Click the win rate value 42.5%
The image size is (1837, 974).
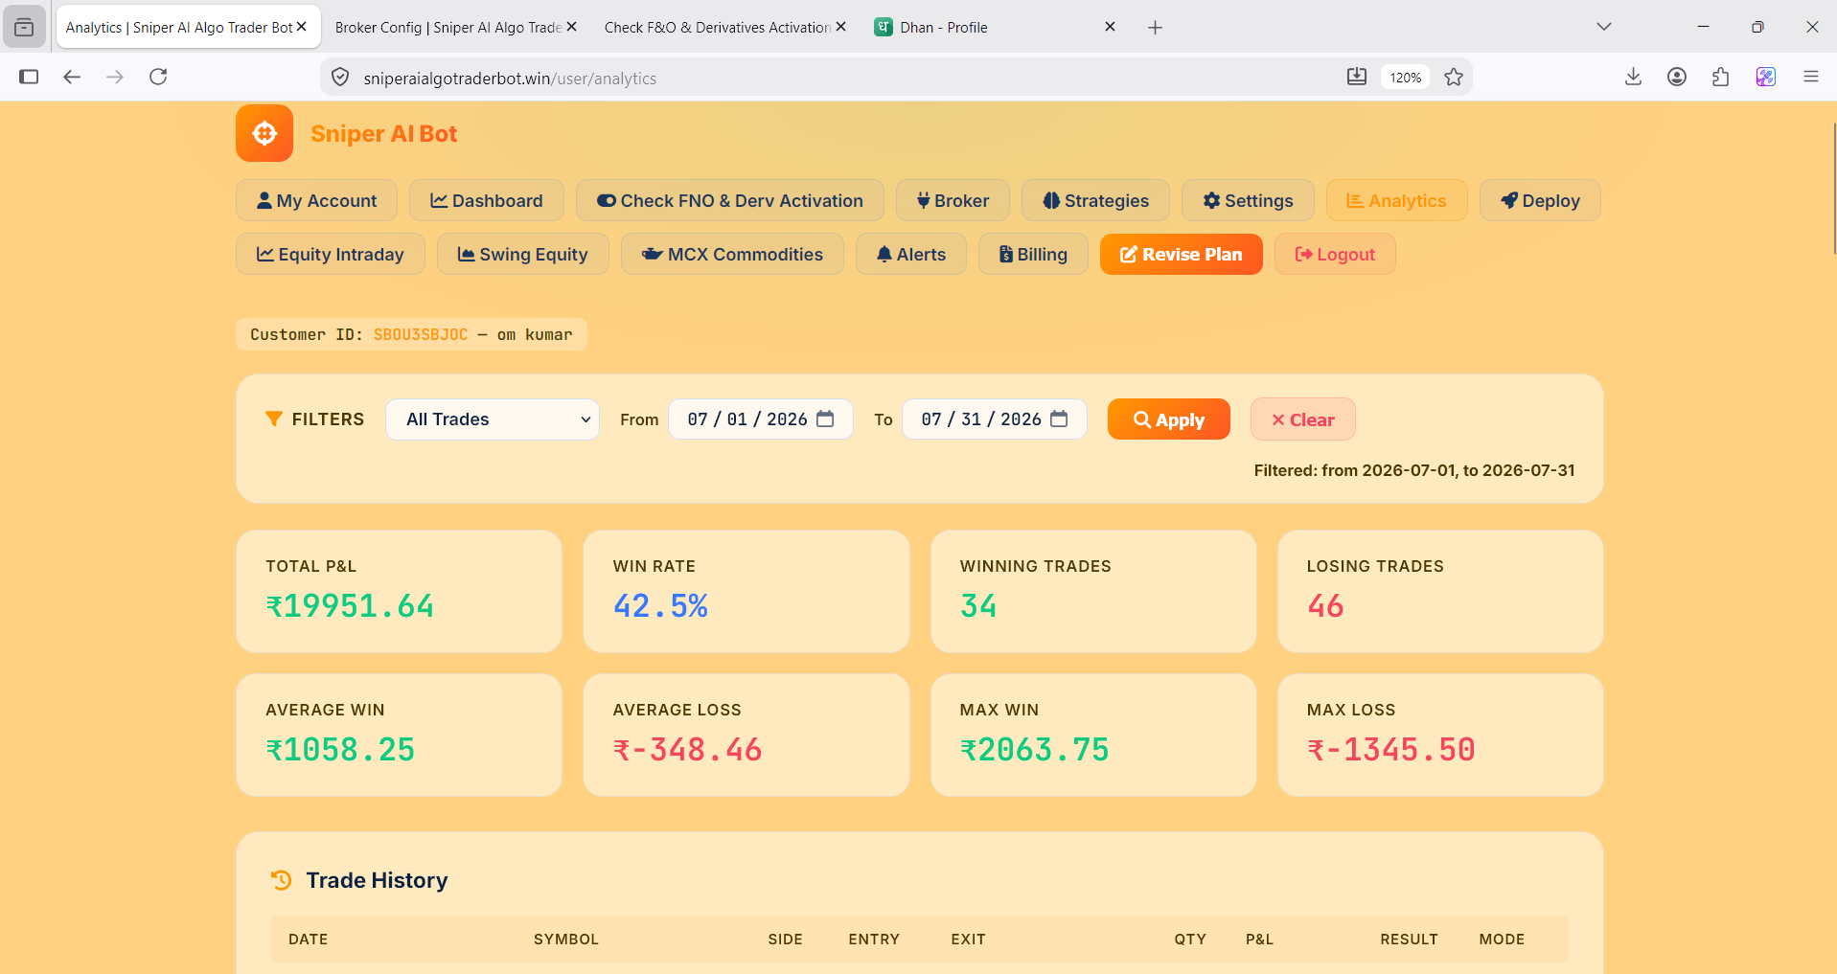point(660,605)
